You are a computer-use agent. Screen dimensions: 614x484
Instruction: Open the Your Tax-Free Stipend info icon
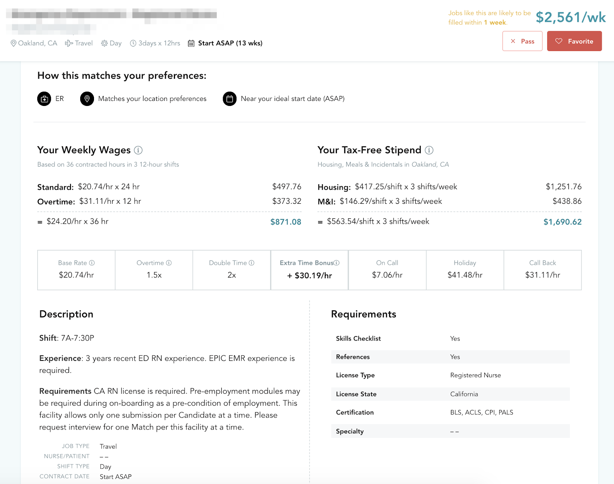pyautogui.click(x=429, y=150)
